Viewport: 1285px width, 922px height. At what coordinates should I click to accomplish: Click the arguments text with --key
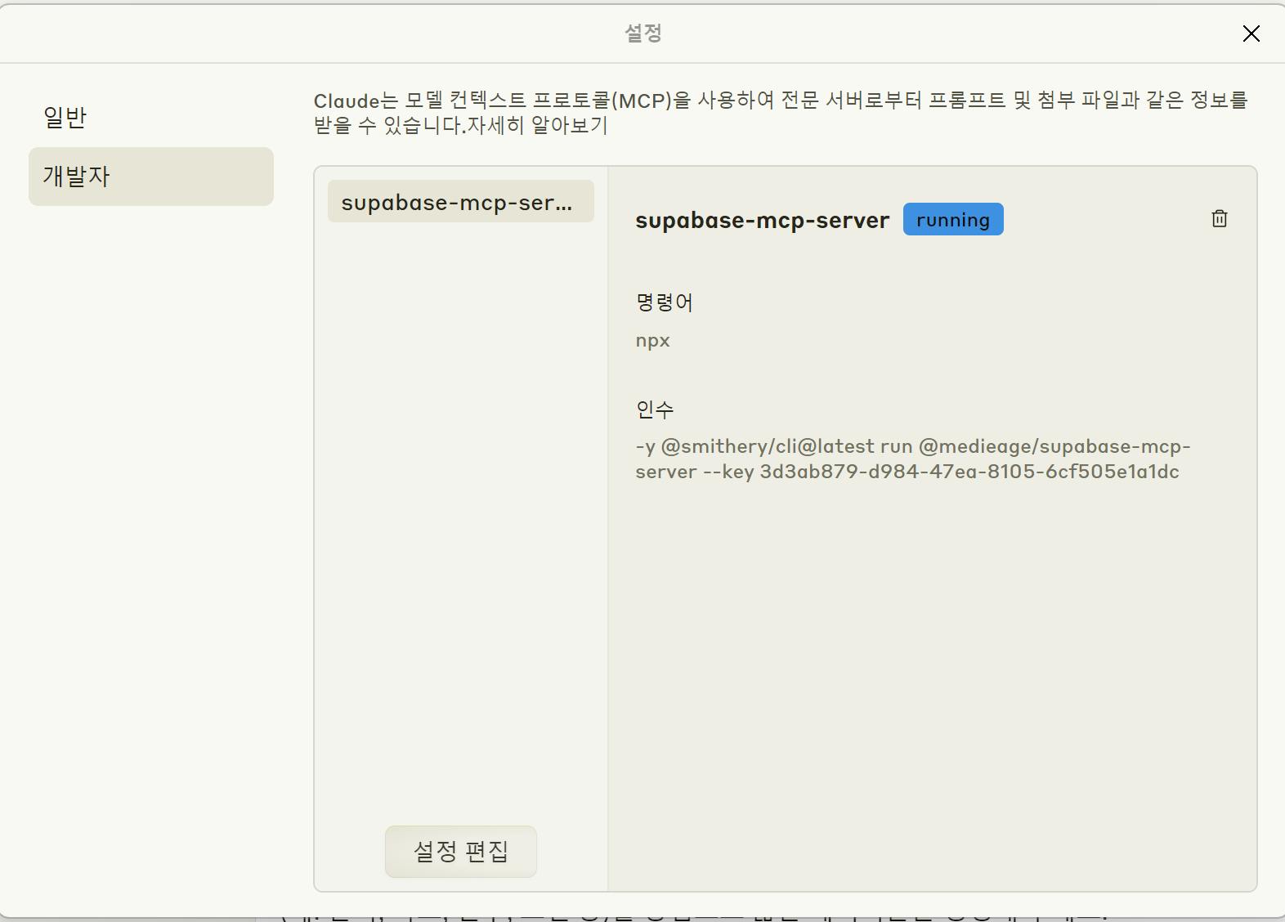tap(913, 459)
